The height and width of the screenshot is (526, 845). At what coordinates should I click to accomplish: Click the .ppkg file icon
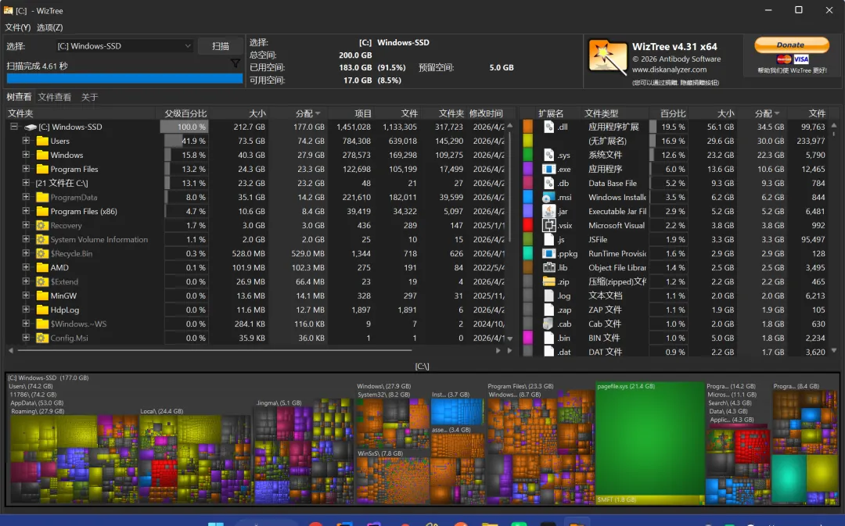tap(548, 253)
